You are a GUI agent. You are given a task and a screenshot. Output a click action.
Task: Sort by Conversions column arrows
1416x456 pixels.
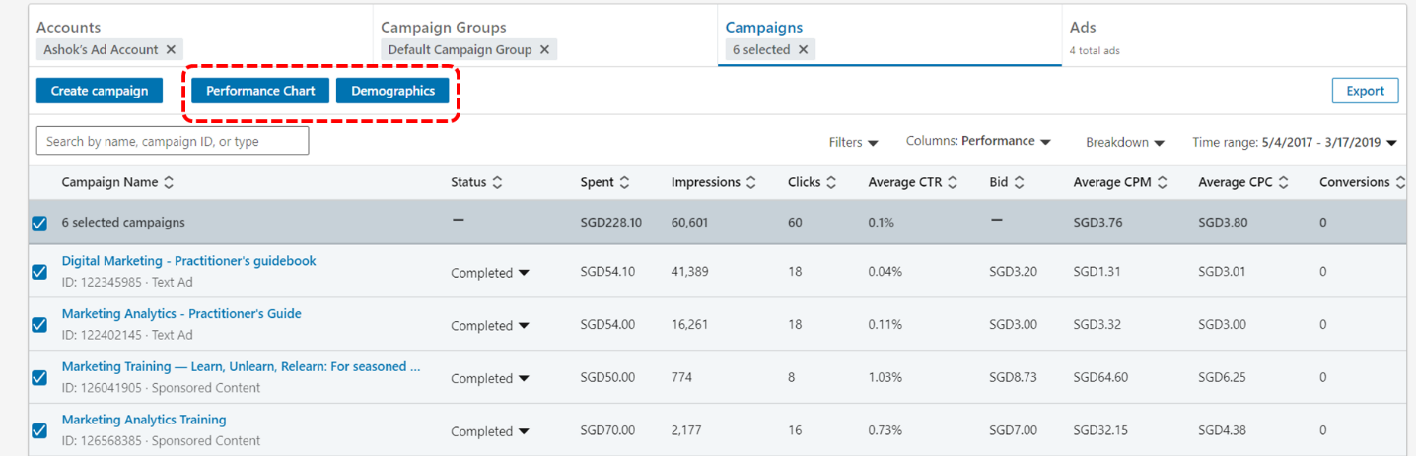[x=1398, y=182]
